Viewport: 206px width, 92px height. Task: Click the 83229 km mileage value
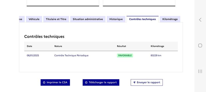pyautogui.click(x=156, y=55)
